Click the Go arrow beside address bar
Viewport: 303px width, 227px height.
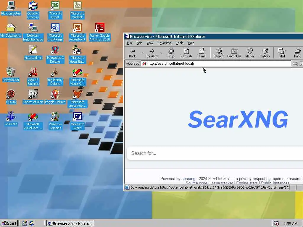tap(295, 64)
